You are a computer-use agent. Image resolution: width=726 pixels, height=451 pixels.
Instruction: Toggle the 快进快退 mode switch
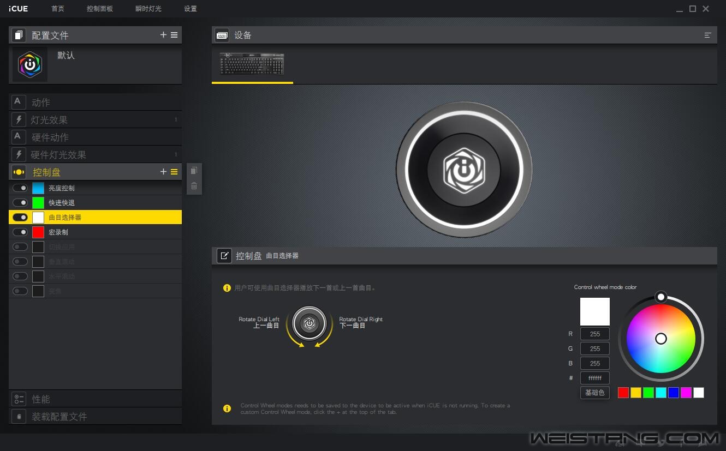(x=20, y=202)
